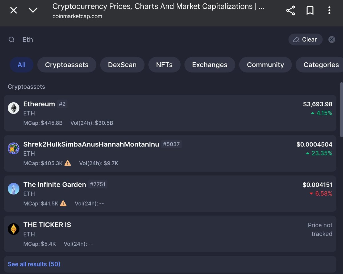Click the MCap: $5.4K text

click(40, 244)
